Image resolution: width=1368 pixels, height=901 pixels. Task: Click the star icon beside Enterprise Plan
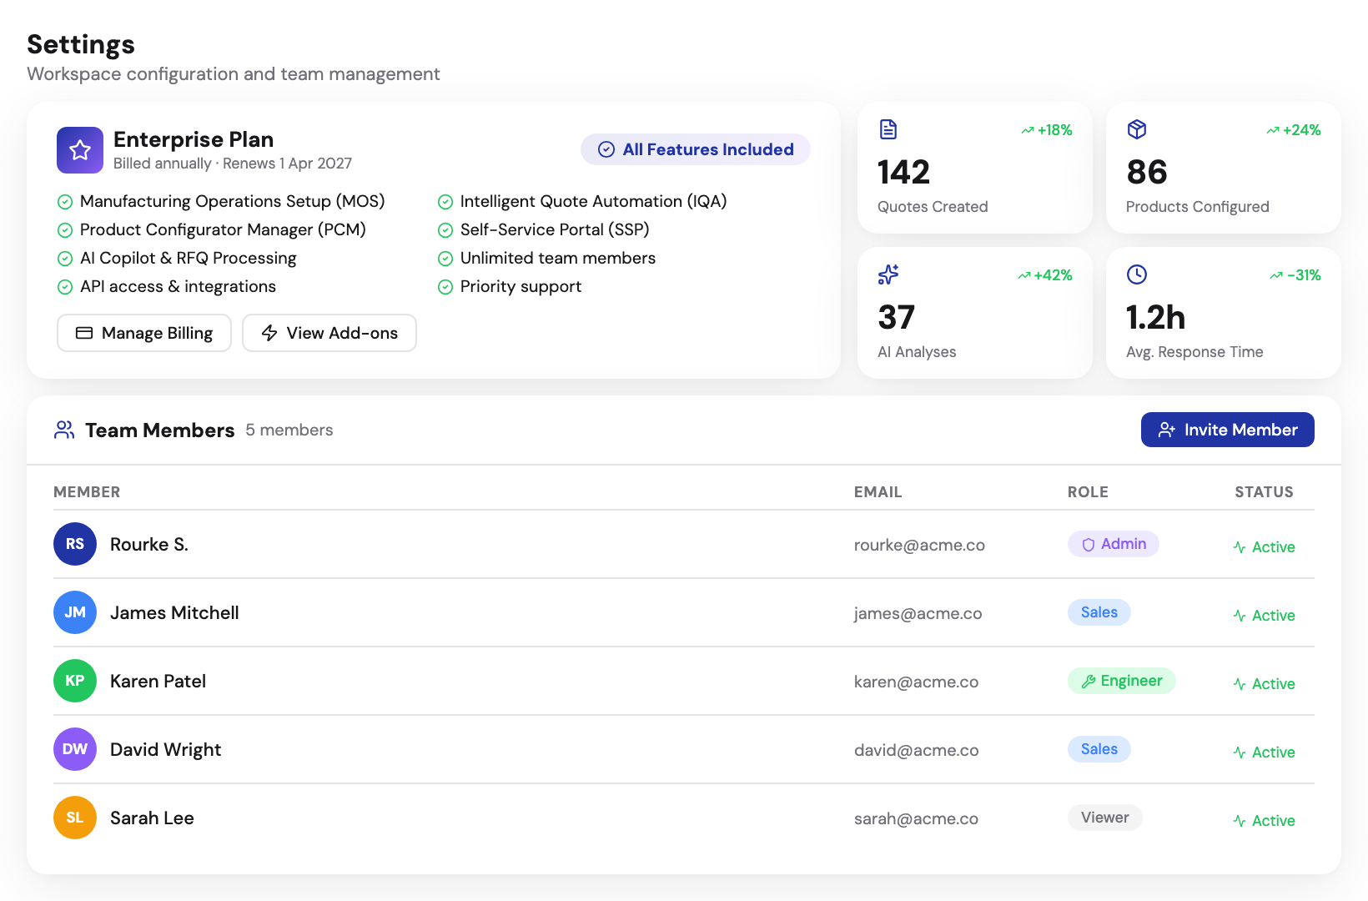click(79, 150)
